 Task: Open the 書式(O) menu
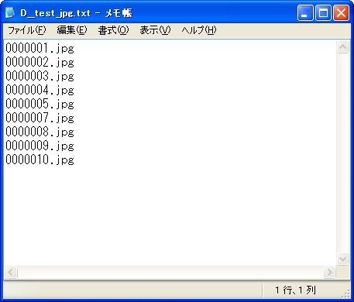point(113,30)
